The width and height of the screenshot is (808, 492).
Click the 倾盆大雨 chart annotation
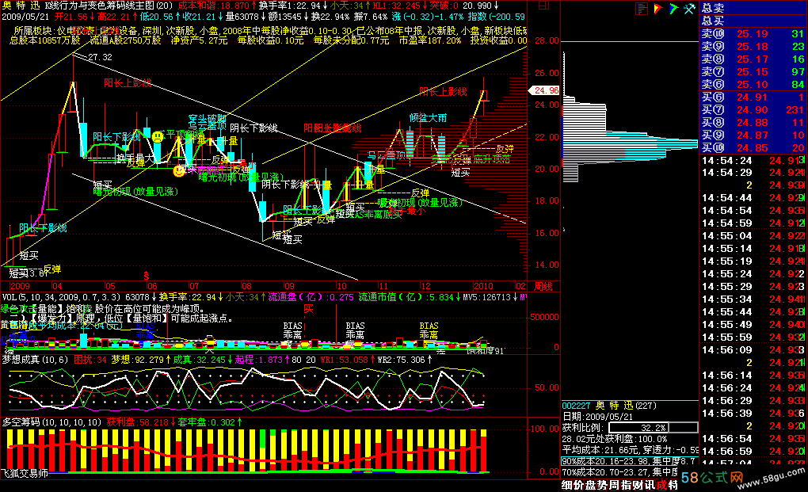pyautogui.click(x=429, y=118)
